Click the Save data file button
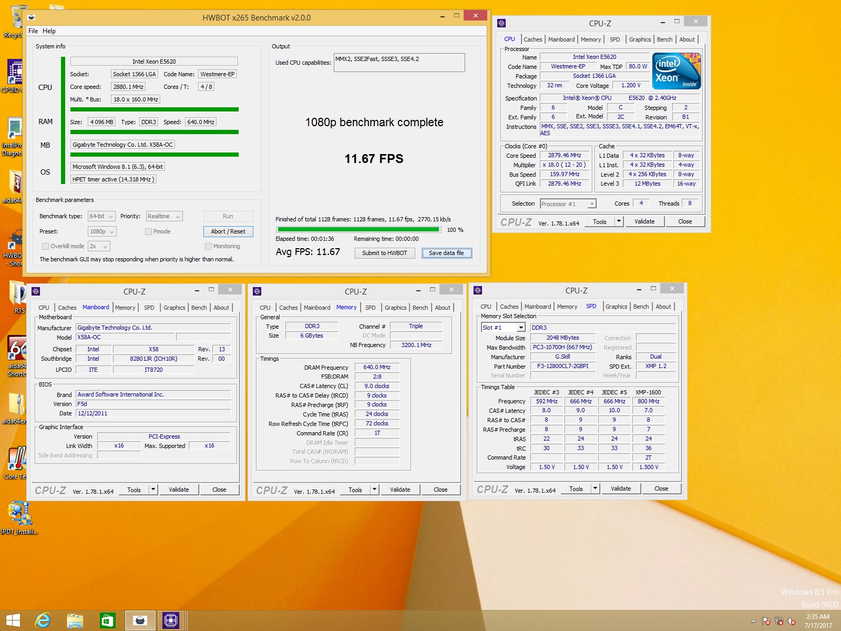 (446, 253)
